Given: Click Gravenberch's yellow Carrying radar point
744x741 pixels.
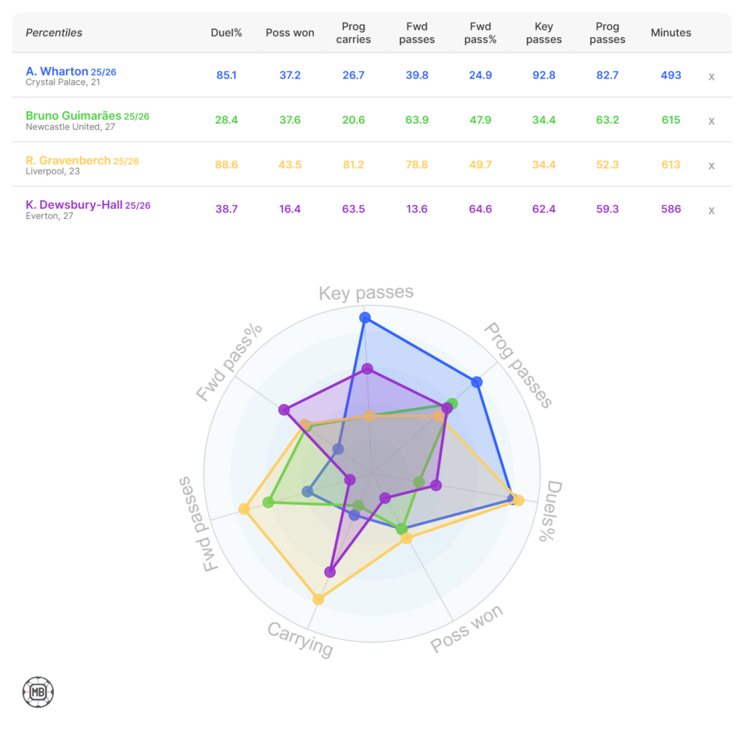Looking at the screenshot, I should click(x=318, y=599).
